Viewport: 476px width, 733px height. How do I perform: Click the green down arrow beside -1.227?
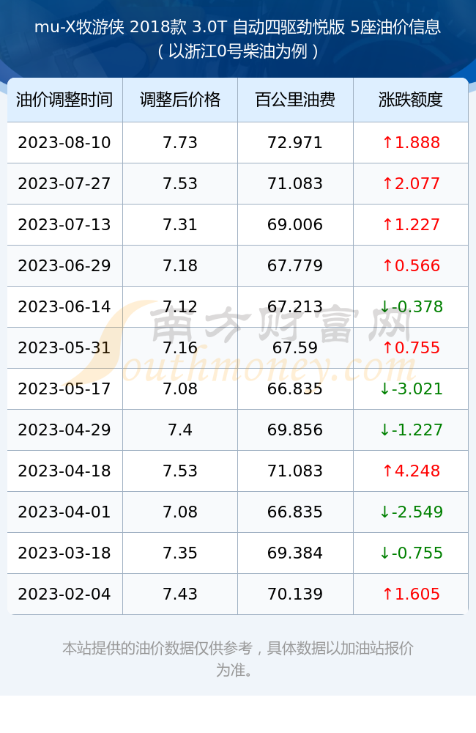[x=384, y=430]
